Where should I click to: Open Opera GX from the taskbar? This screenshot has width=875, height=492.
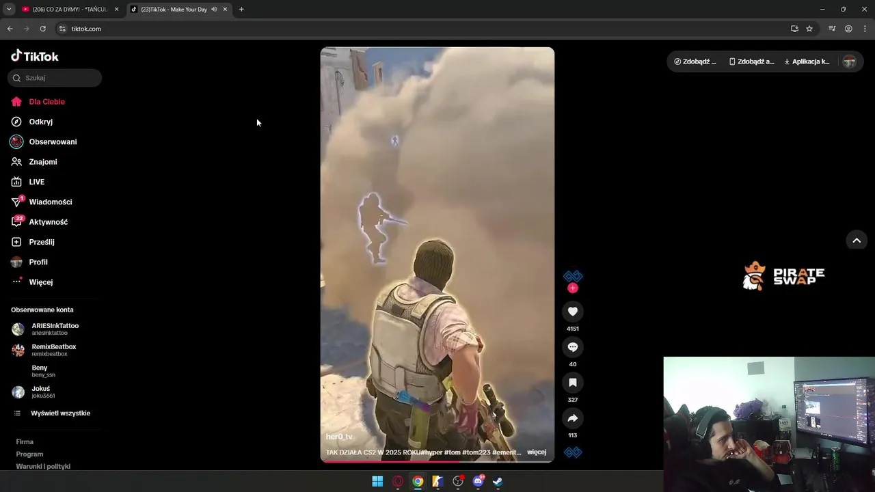point(398,482)
